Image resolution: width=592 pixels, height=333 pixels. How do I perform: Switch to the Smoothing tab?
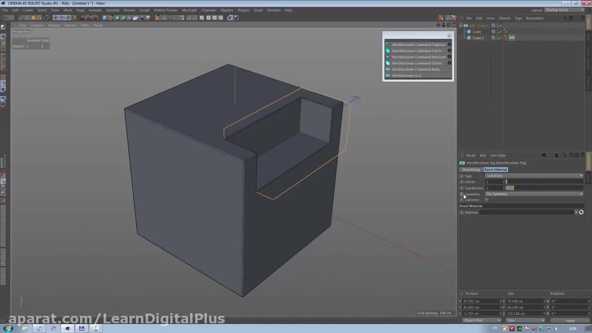tap(471, 170)
